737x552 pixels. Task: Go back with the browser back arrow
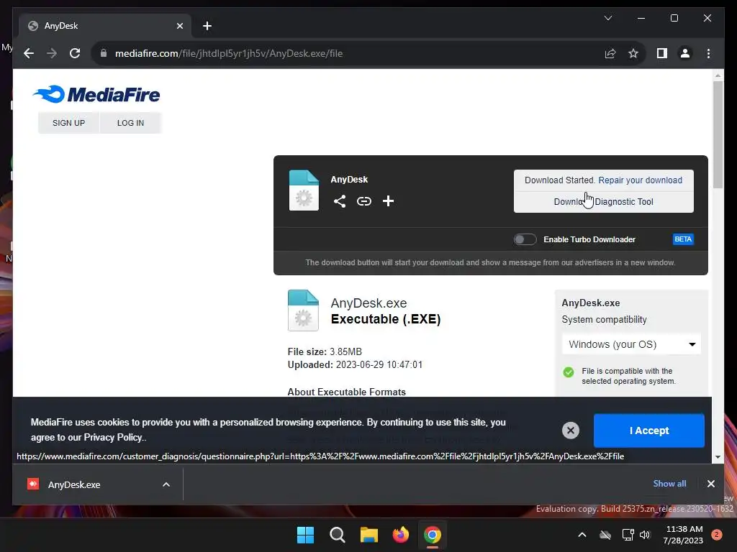coord(29,53)
